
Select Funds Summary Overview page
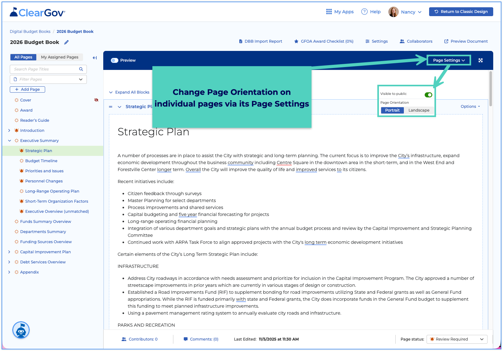click(45, 221)
